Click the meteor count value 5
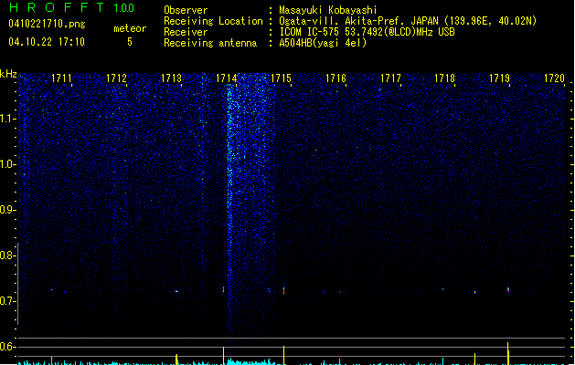This screenshot has width=575, height=365. (x=130, y=42)
